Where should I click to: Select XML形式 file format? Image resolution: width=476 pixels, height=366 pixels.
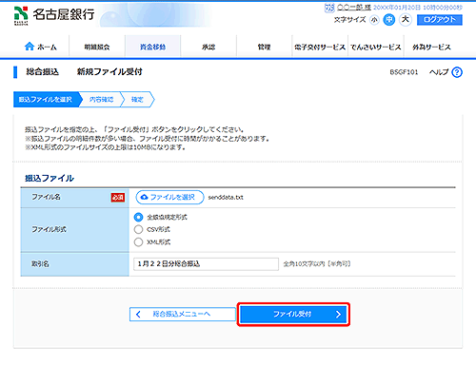point(138,242)
